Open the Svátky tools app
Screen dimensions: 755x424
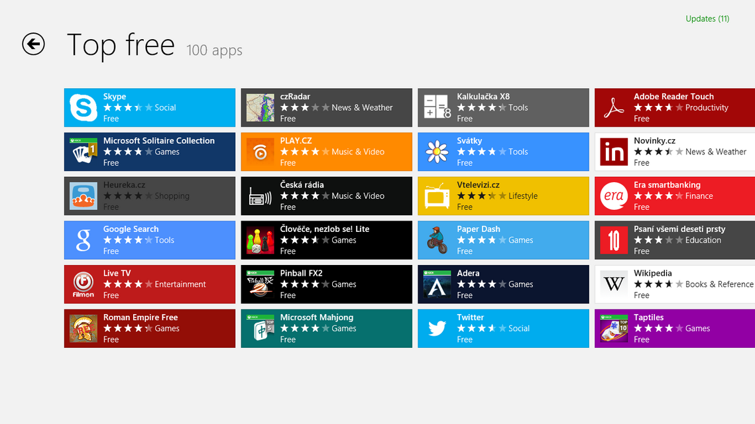(503, 152)
